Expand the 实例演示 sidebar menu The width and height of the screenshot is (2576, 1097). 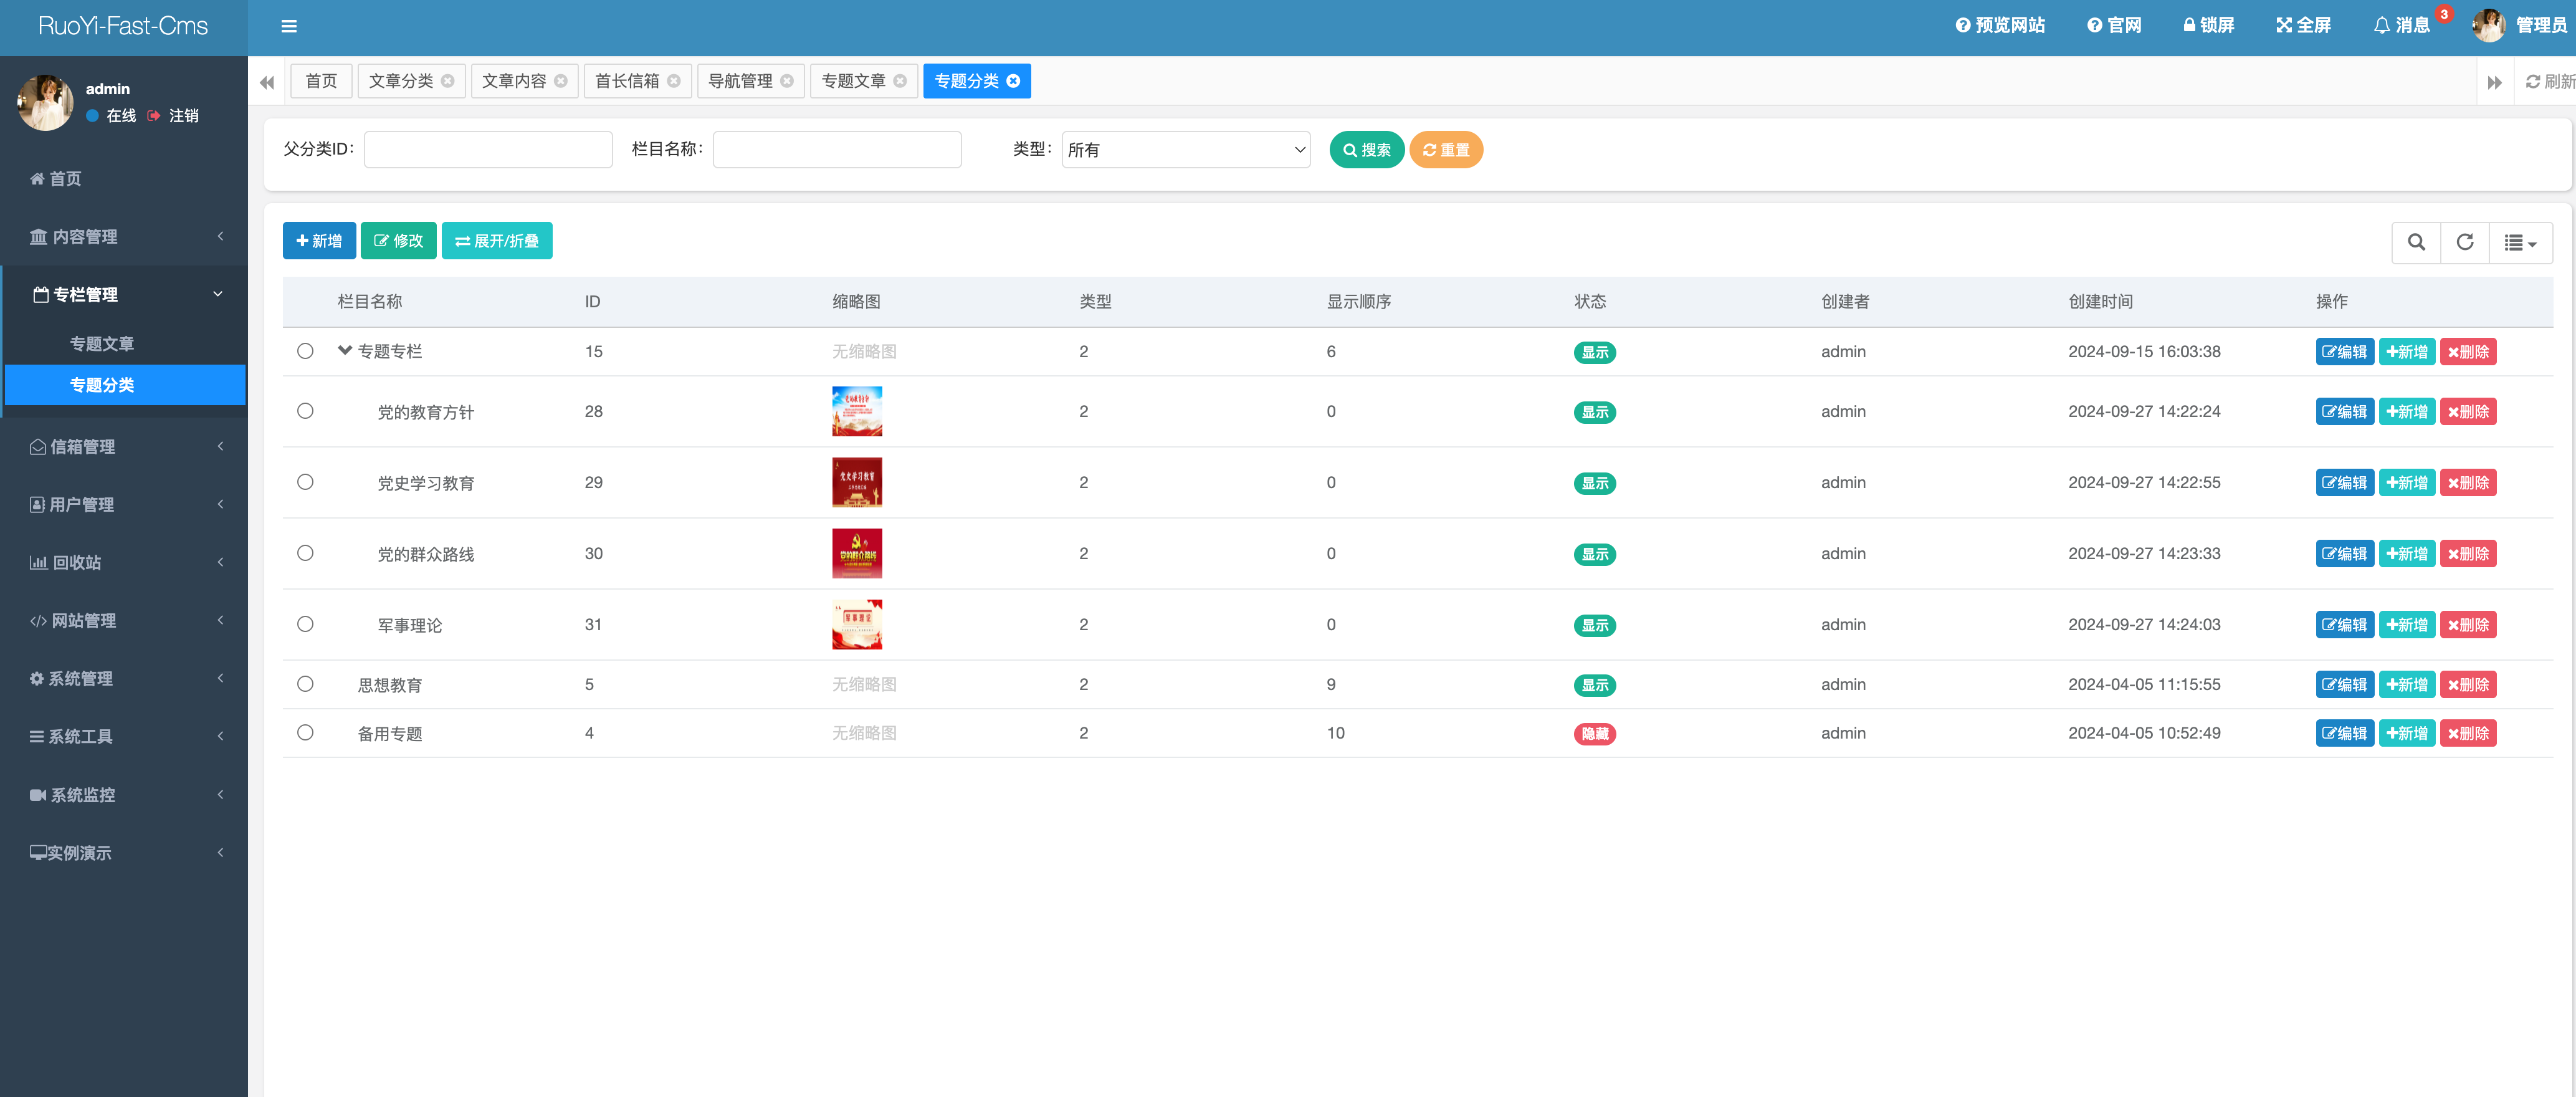point(124,853)
